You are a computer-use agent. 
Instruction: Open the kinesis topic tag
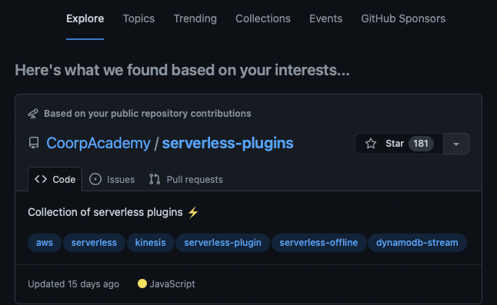tap(151, 243)
